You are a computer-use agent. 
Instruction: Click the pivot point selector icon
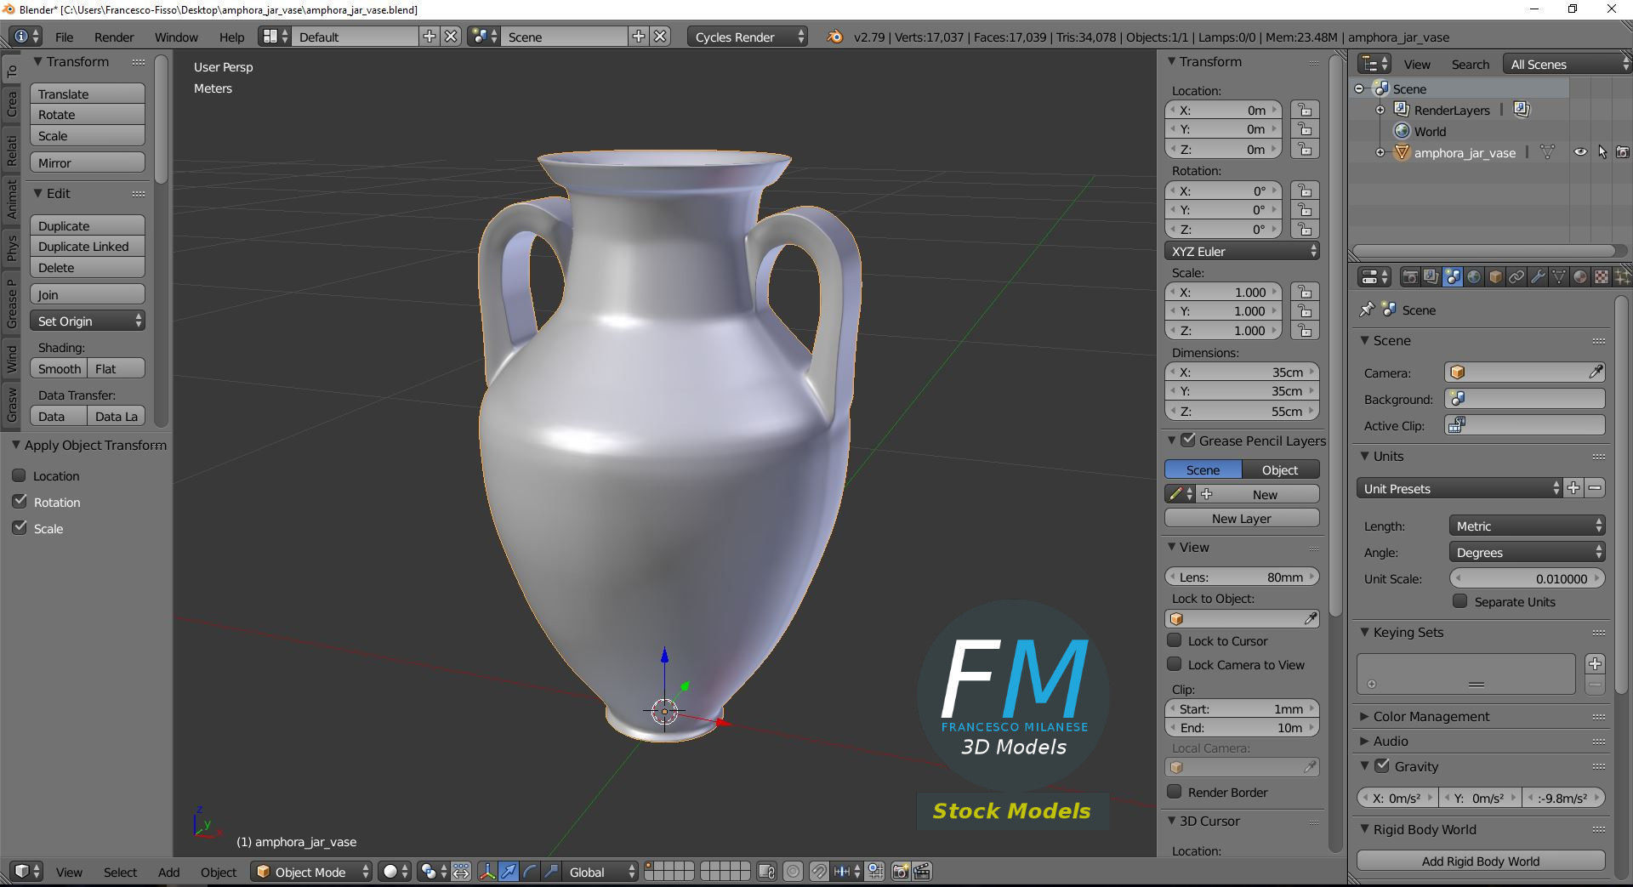[433, 872]
